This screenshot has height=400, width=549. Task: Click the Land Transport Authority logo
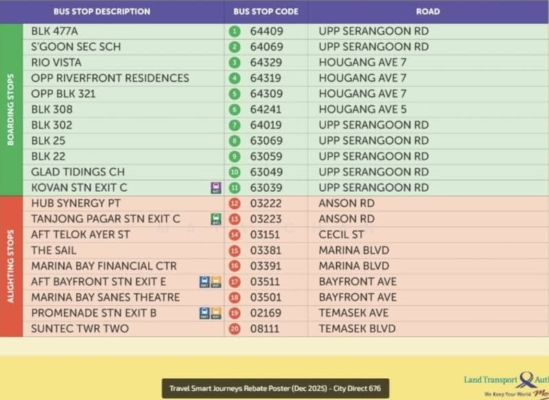tap(506, 384)
